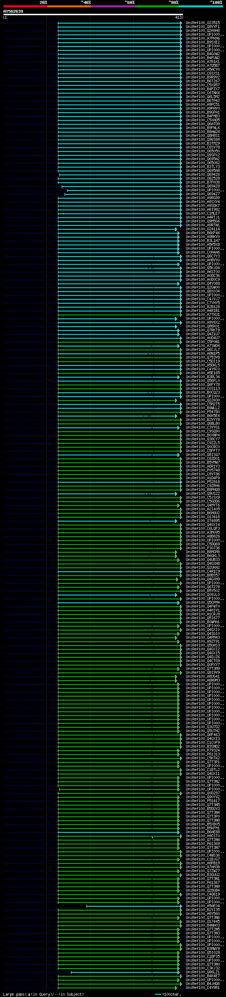Select the AV562639 query name
Screen dimensions: 226x997
13,11
